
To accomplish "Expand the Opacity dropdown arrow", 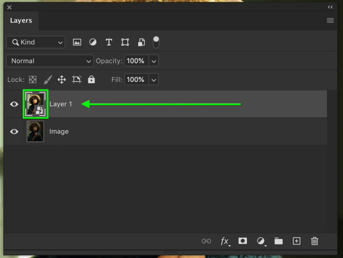I will (x=154, y=61).
